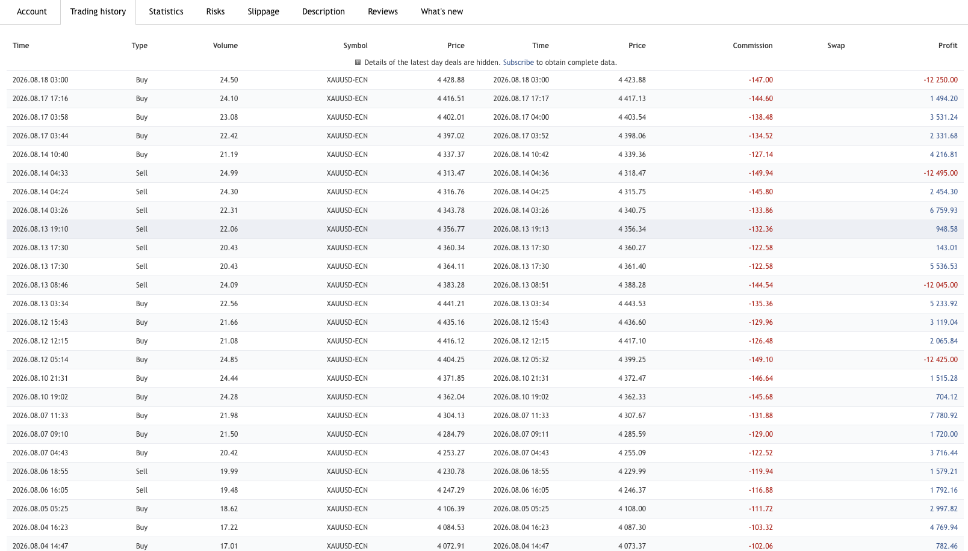Click the Type column header
Screen dimensions: 968x551
point(140,46)
